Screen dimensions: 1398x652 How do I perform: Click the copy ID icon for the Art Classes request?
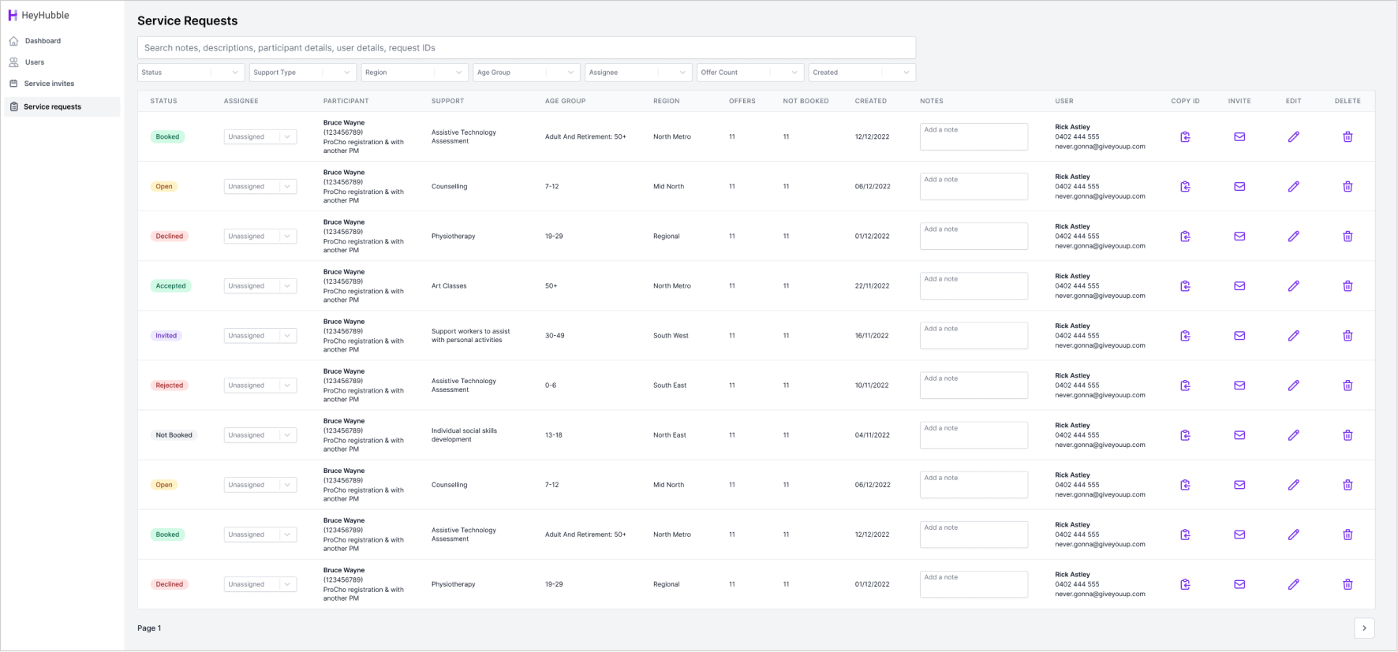(1185, 286)
